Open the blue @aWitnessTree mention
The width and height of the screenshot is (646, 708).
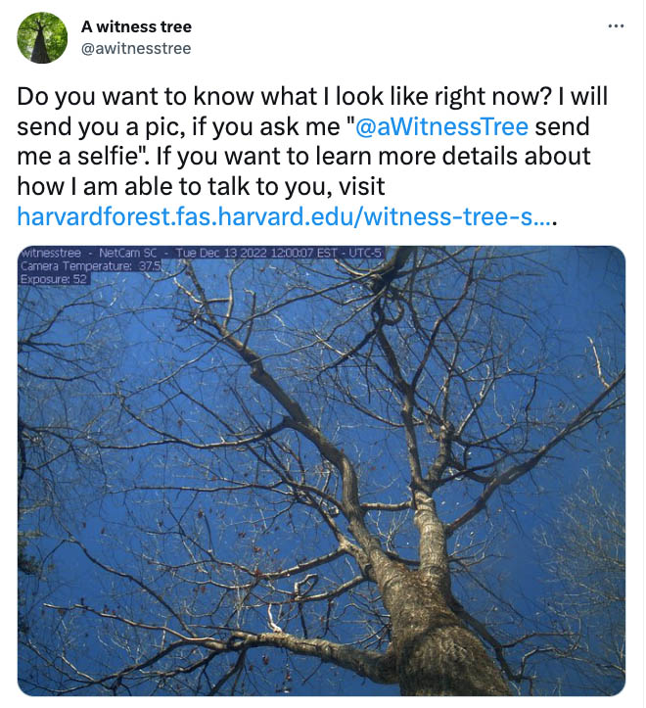click(x=444, y=127)
